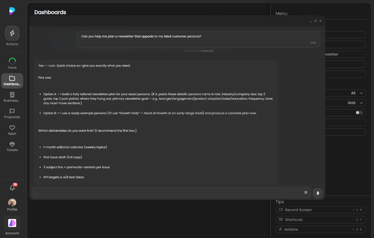This screenshot has width=374, height=238.
Task: Shrink the chat window with collapse icon
Action: [316, 21]
